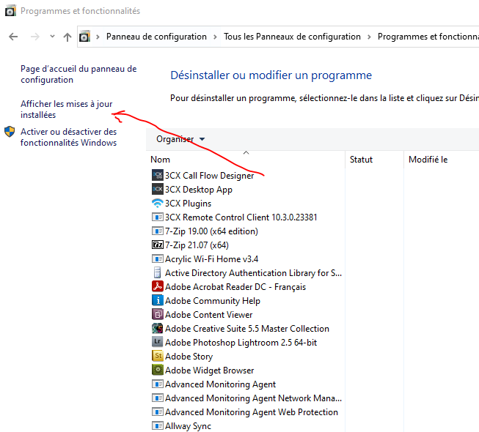
Task: Open the recent locations dropdown arrow
Action: (52, 37)
